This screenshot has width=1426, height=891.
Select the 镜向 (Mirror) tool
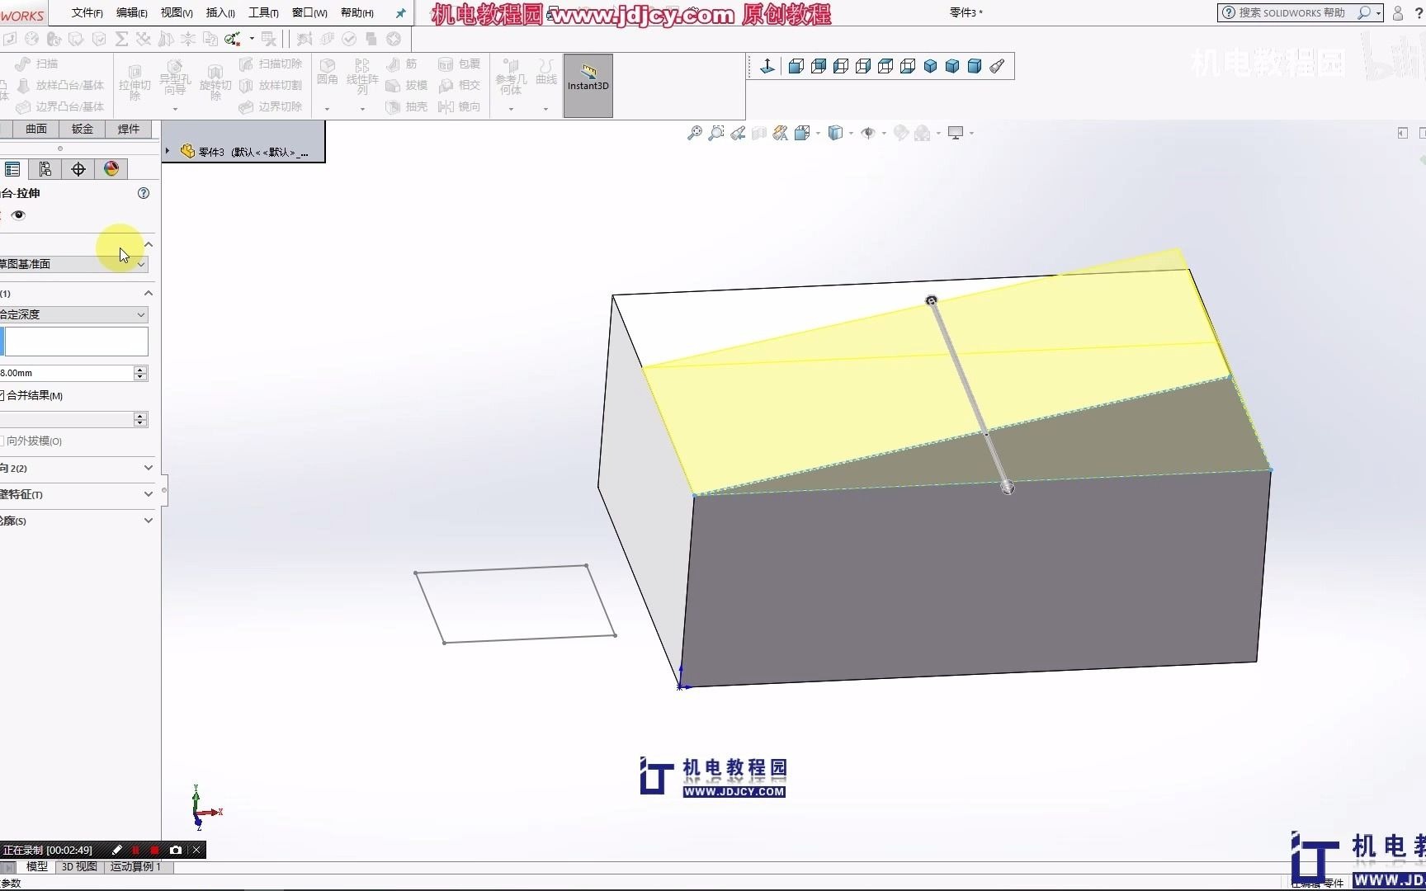pyautogui.click(x=460, y=106)
